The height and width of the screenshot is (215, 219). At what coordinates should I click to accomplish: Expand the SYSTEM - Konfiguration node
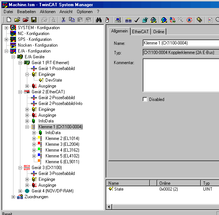[x=7, y=28]
